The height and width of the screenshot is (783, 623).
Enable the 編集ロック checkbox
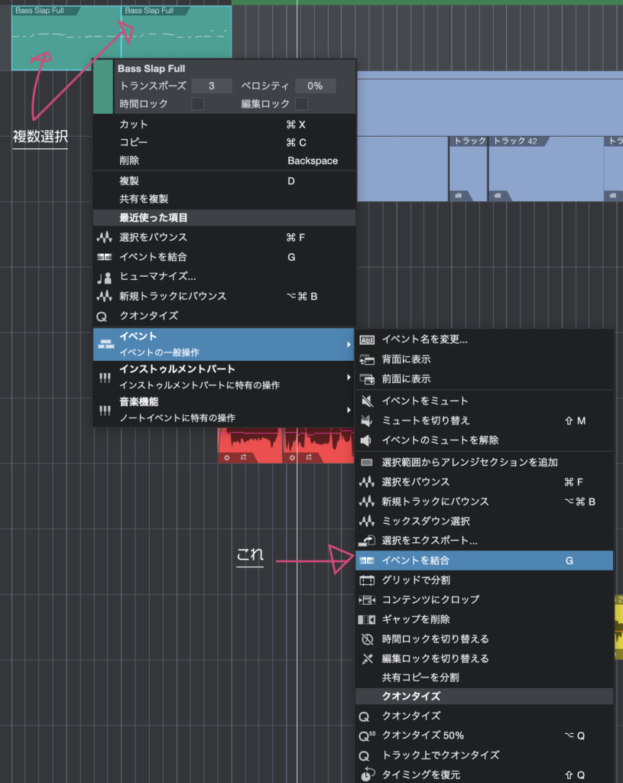tap(302, 103)
